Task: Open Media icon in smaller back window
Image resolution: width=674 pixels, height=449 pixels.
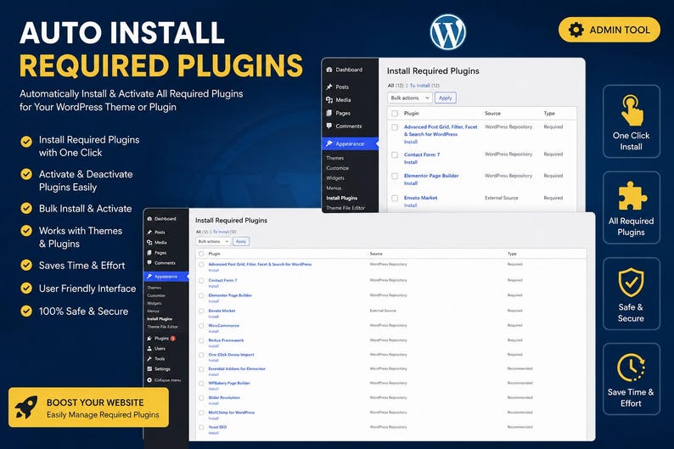Action: [329, 99]
